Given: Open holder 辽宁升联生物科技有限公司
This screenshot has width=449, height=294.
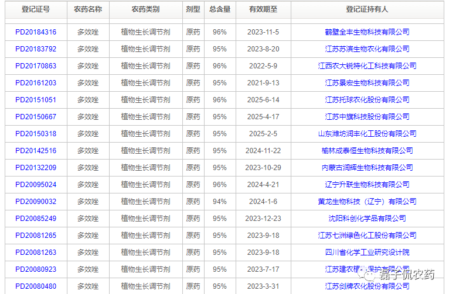Looking at the screenshot, I should (367, 185).
